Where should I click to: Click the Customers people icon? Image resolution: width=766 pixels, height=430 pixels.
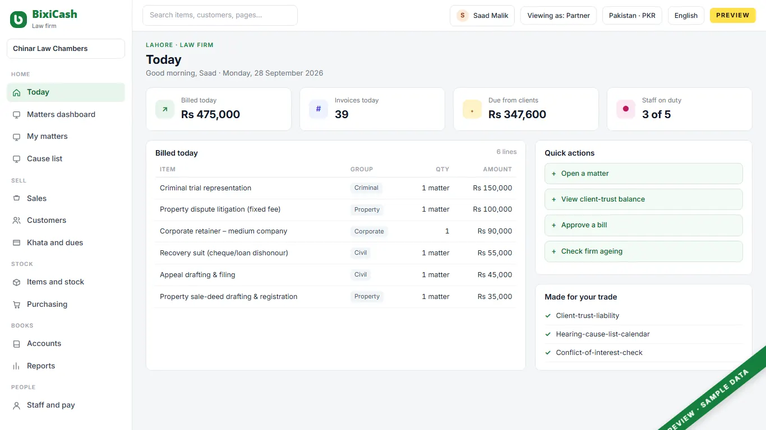(x=16, y=221)
